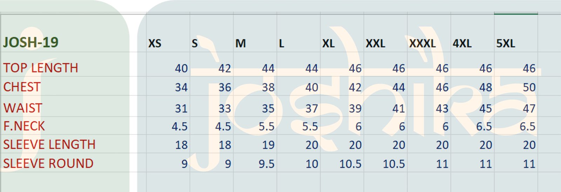This screenshot has width=561, height=192.
Task: Select the SLEEVE LENGTH row label
Action: pyautogui.click(x=49, y=145)
